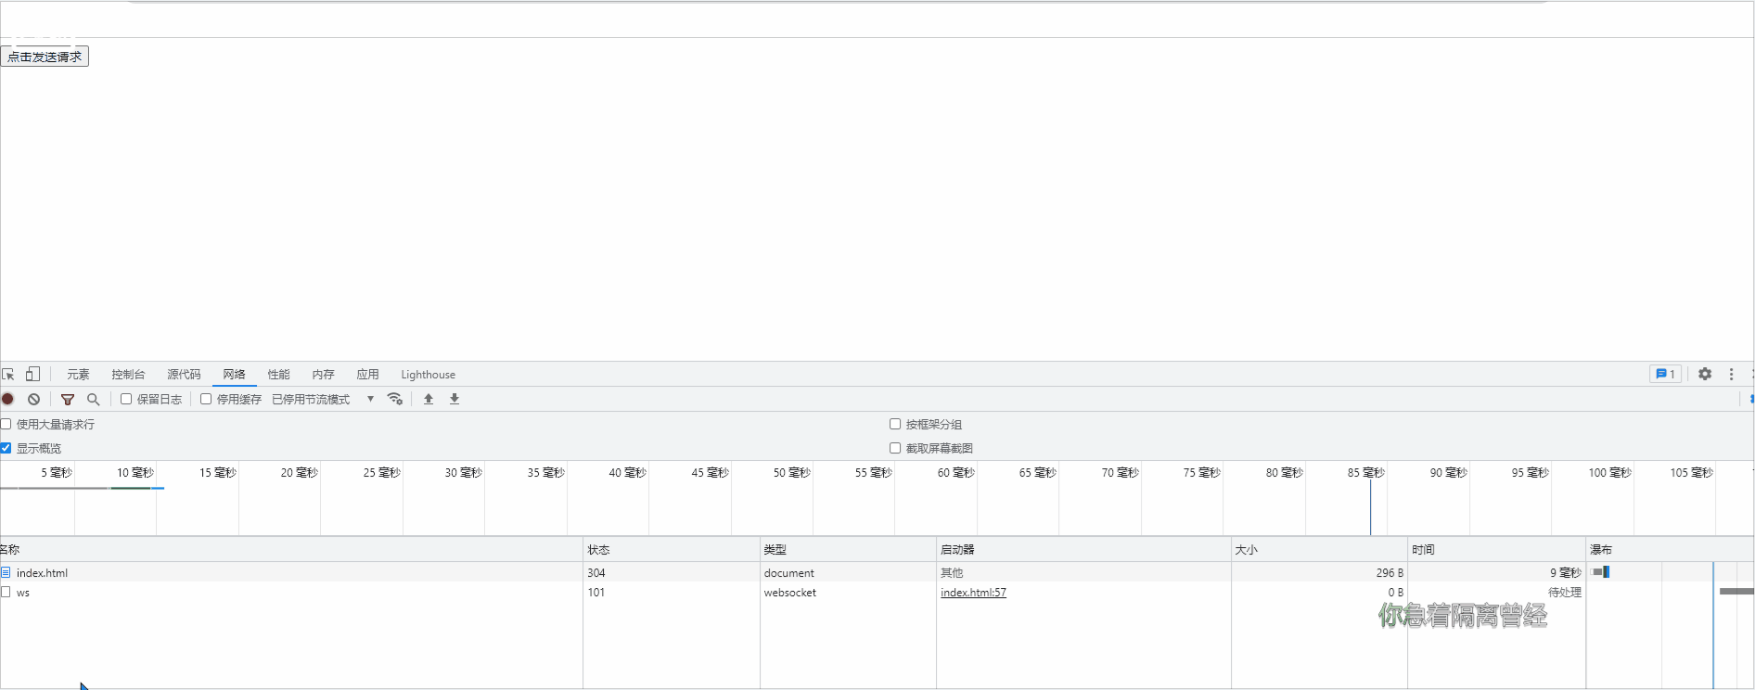Uncheck 显示概览 checkbox
Image resolution: width=1755 pixels, height=690 pixels.
coord(6,448)
